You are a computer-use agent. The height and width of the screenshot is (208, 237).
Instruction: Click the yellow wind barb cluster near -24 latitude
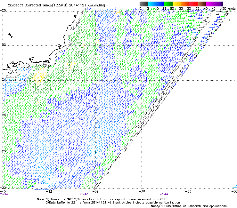40,76
